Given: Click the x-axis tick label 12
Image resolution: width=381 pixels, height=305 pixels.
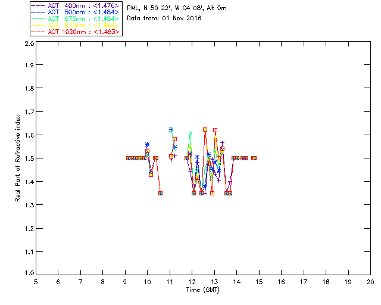Looking at the screenshot, I should point(192,282).
